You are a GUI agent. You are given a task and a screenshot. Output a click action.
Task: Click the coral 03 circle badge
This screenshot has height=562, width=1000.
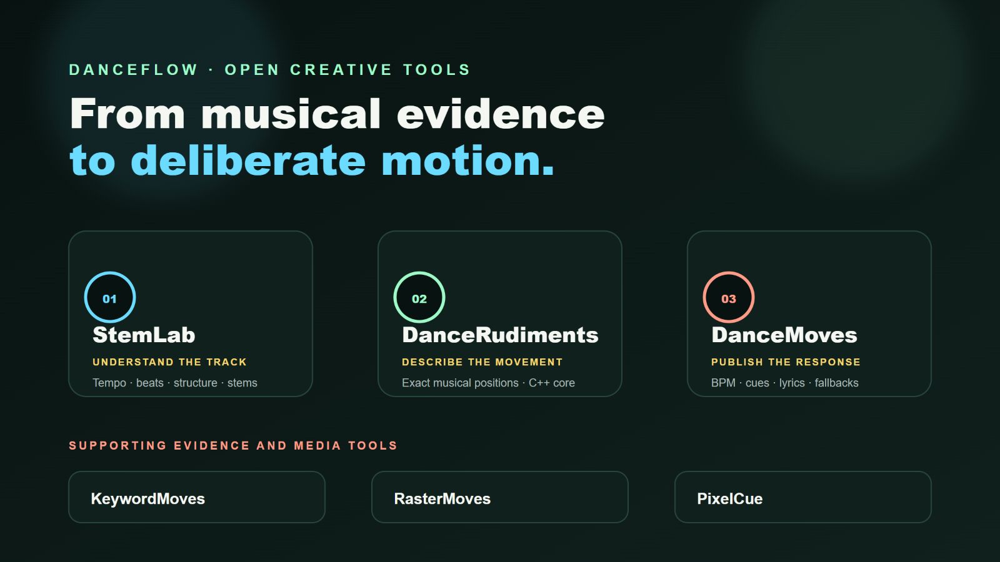pos(729,297)
